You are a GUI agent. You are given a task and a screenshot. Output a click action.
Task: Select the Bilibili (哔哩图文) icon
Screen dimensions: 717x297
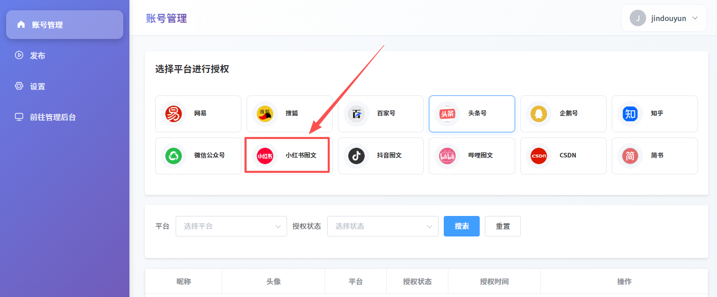coord(447,155)
